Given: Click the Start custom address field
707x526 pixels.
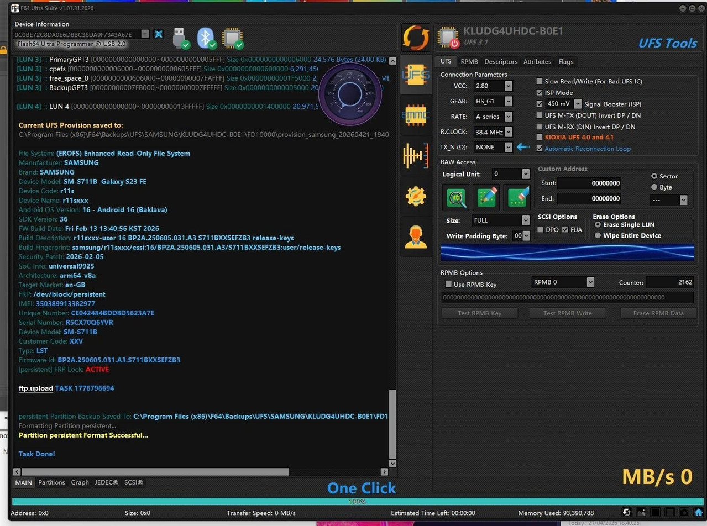Looking at the screenshot, I should pyautogui.click(x=589, y=183).
